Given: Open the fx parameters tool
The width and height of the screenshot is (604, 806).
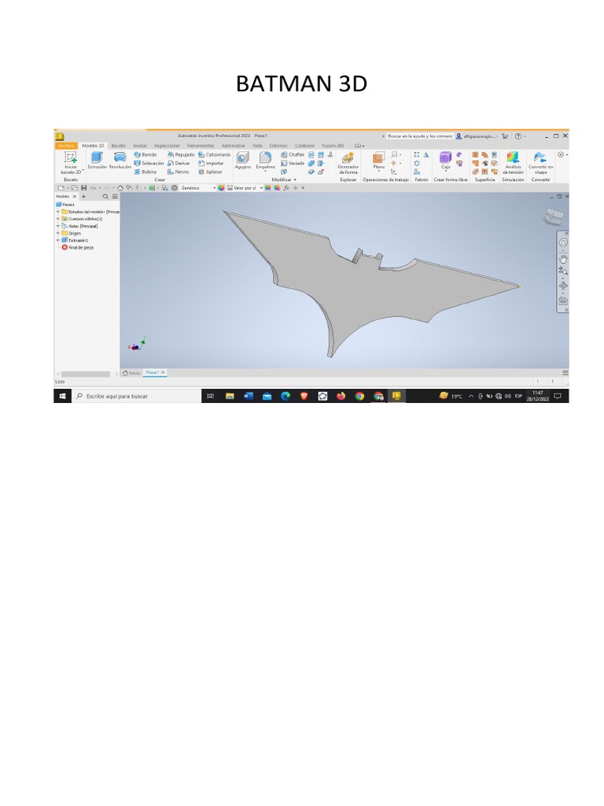Looking at the screenshot, I should 286,188.
